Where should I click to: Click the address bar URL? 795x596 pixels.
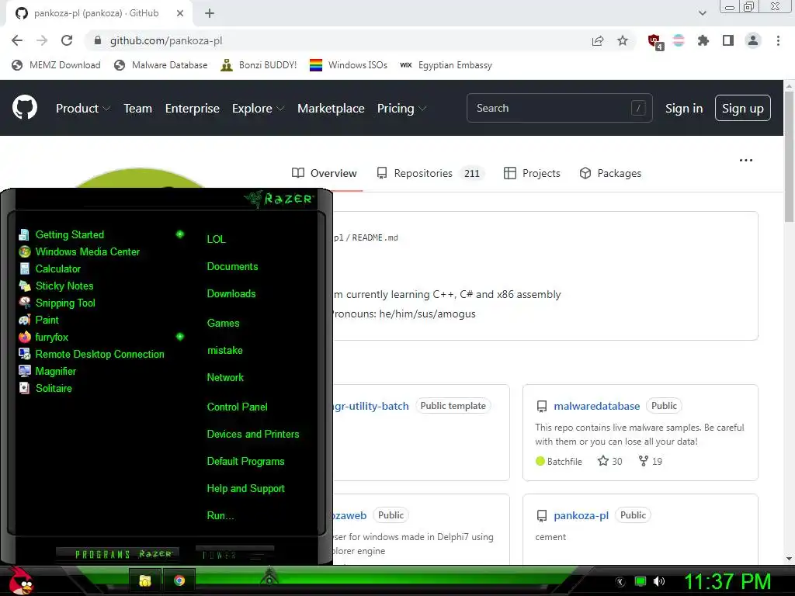click(x=166, y=40)
